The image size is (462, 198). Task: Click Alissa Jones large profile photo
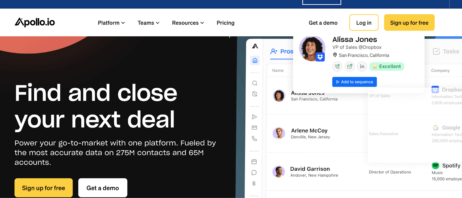tap(312, 48)
